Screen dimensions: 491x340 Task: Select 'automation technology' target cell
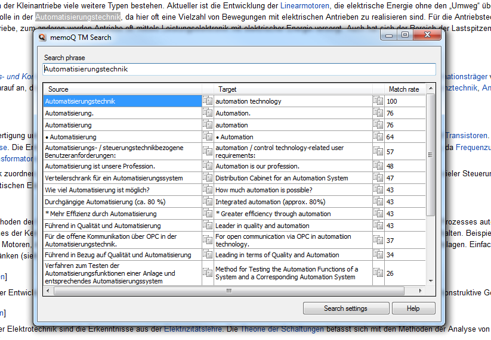(293, 101)
